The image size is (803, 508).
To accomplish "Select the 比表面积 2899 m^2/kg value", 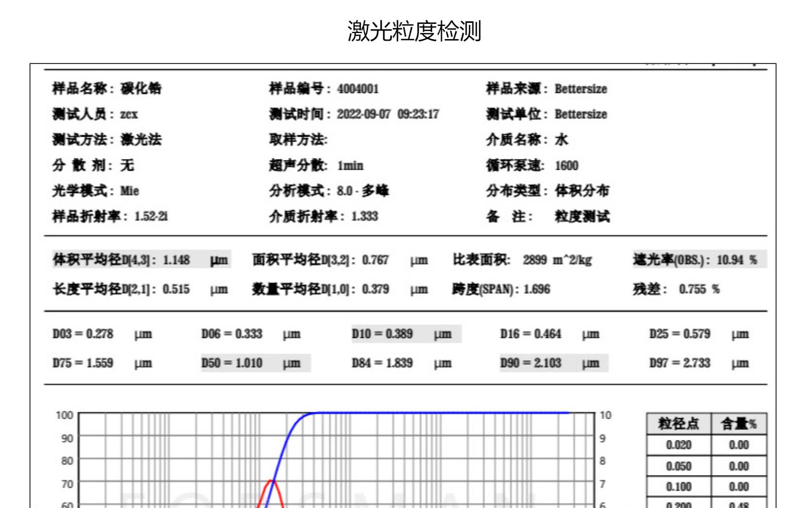I will click(557, 260).
